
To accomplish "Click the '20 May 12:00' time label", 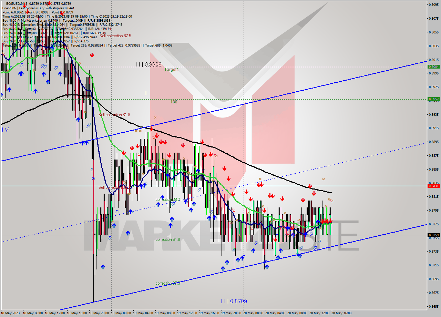I will coord(320,313).
